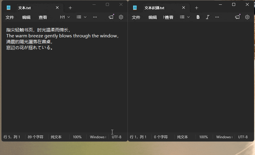255x155 pixels.
Task: Maximize the 文本.txt window
Action: coord(107,4)
